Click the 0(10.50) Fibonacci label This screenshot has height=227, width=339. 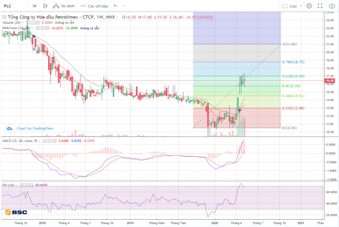point(290,128)
